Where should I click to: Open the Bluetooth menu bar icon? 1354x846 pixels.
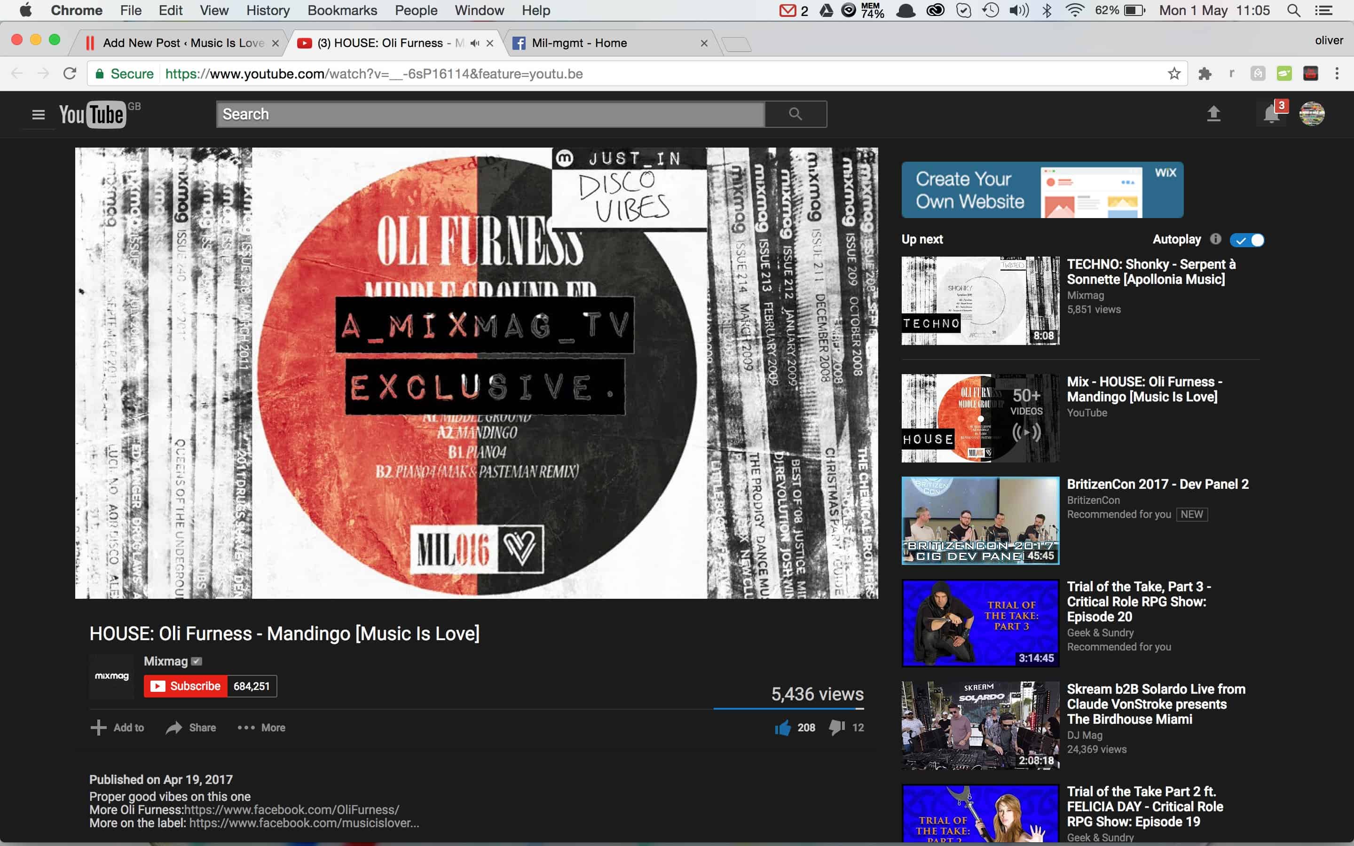click(x=1047, y=11)
